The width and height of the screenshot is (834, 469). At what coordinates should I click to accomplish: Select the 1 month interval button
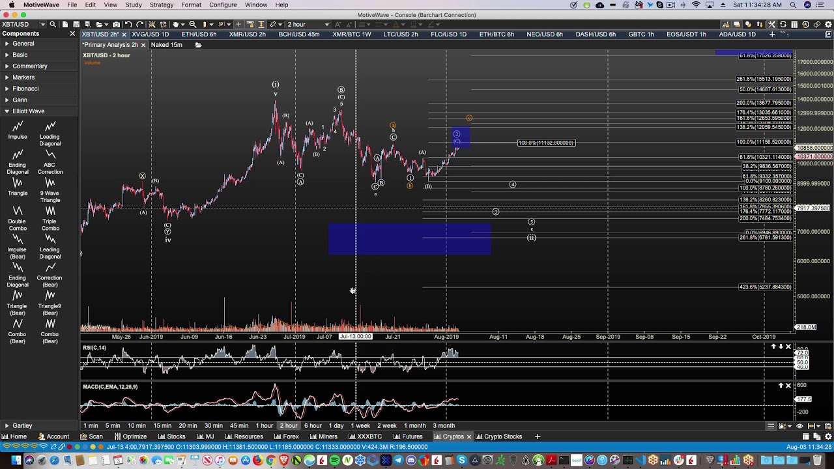414,425
